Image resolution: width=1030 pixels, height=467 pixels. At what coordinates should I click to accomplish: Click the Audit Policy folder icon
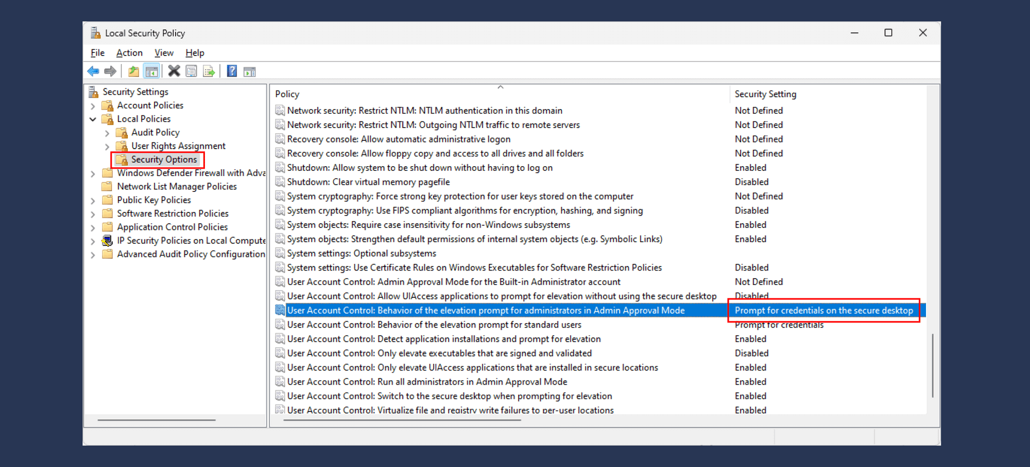(x=122, y=133)
